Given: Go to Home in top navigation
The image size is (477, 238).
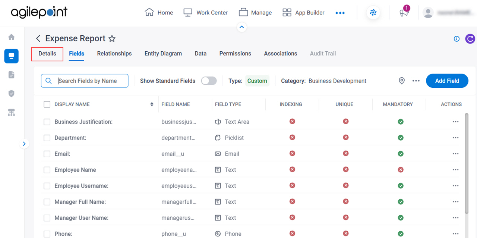Looking at the screenshot, I should pos(159,13).
